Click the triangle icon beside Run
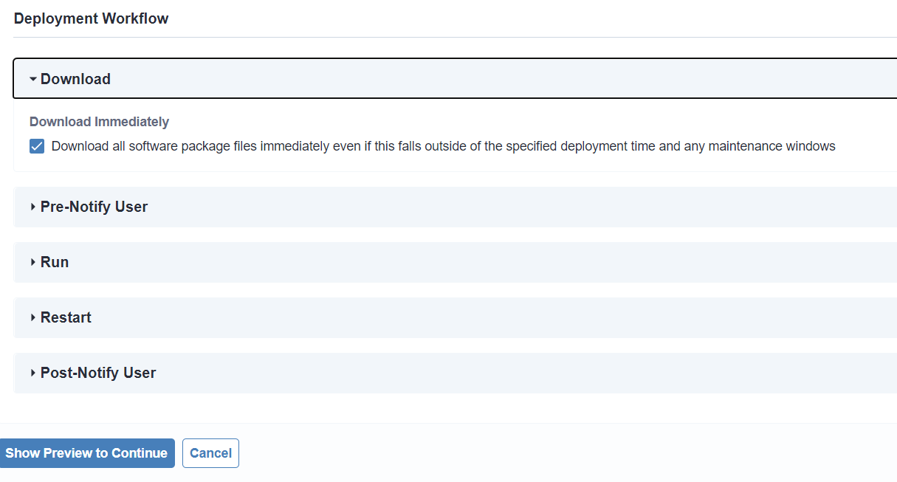Image resolution: width=897 pixels, height=482 pixels. (x=33, y=263)
